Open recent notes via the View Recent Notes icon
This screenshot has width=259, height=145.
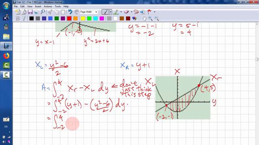(24, 12)
